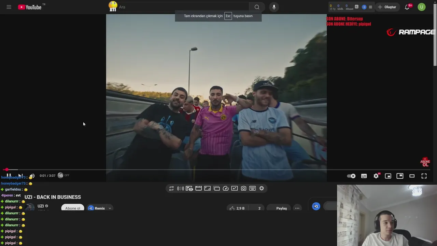Skip to the next video
The image size is (437, 246).
tap(20, 176)
